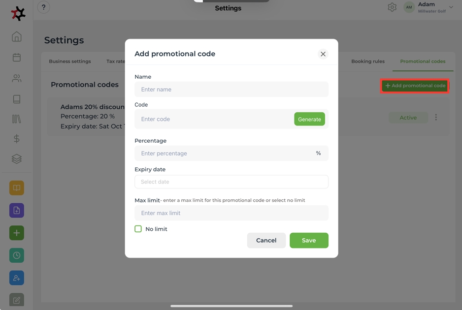
Task: Click the teal clock shortcut icon
Action: (17, 255)
